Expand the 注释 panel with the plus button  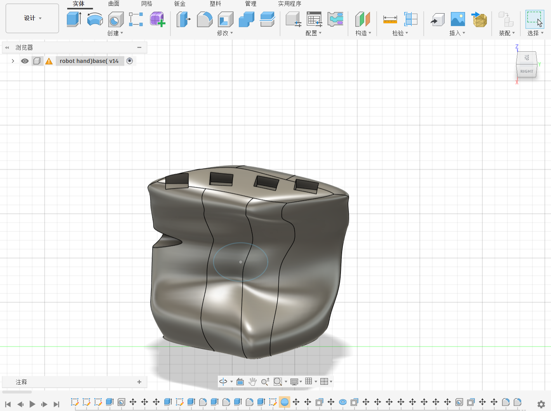[x=139, y=382]
